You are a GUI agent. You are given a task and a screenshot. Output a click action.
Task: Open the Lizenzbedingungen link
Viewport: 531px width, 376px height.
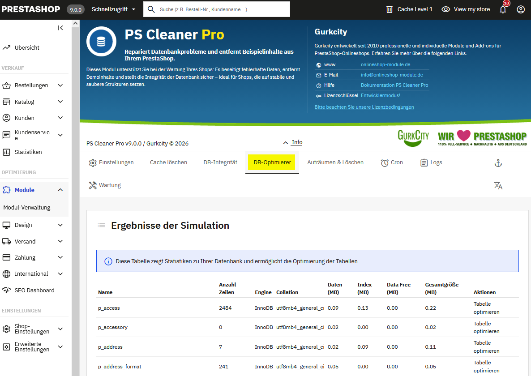pyautogui.click(x=364, y=107)
